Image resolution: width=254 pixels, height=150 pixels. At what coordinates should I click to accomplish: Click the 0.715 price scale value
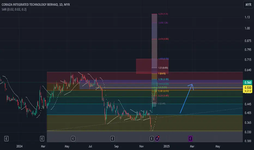(248, 60)
